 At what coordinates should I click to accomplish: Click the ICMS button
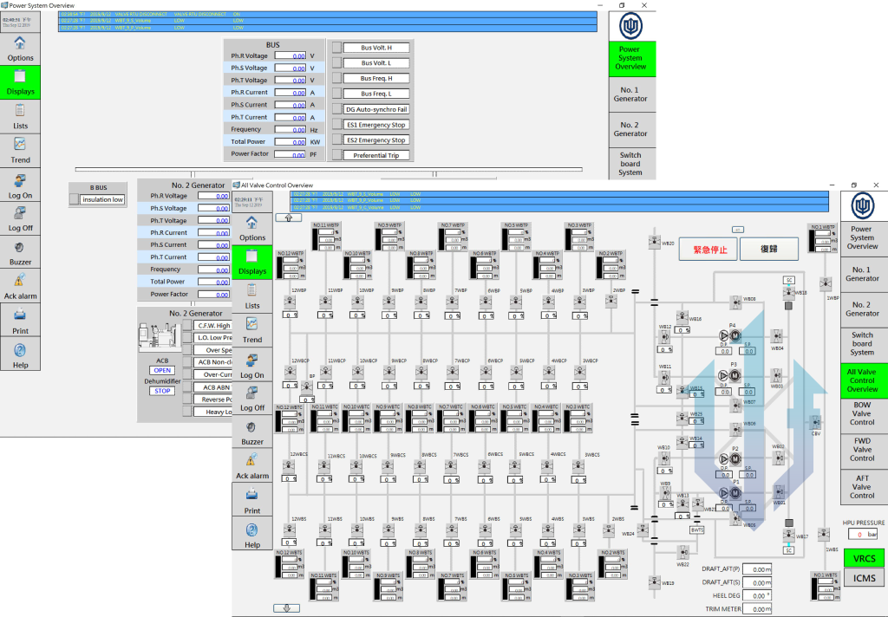(864, 578)
